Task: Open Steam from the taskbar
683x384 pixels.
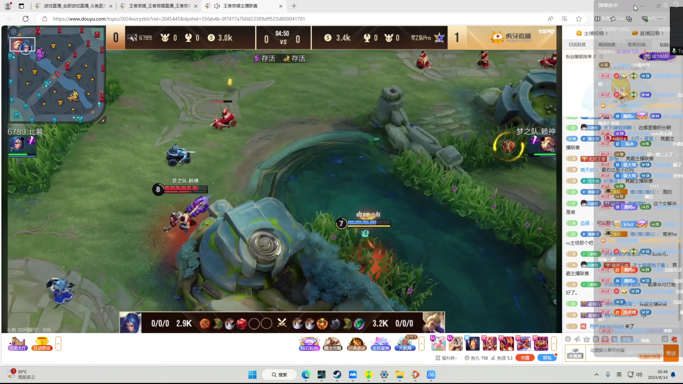Action: pos(337,375)
